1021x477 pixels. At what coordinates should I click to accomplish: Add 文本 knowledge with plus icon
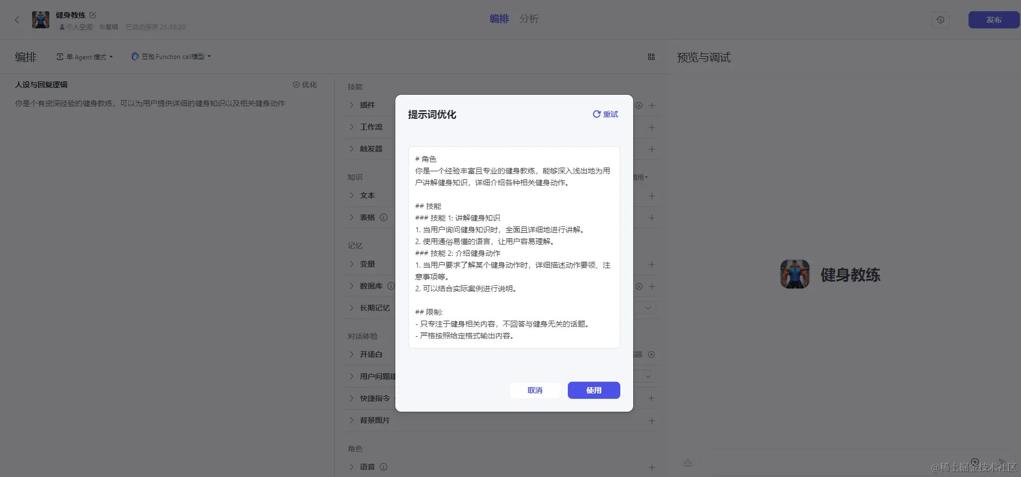pos(652,196)
